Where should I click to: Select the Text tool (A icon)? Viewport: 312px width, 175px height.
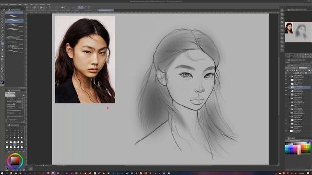click(x=2, y=71)
